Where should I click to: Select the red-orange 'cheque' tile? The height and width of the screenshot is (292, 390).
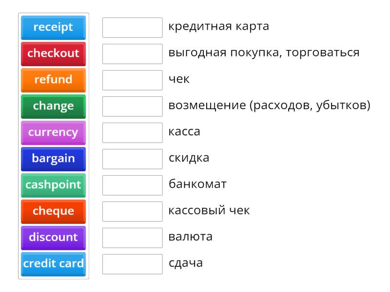pos(53,211)
